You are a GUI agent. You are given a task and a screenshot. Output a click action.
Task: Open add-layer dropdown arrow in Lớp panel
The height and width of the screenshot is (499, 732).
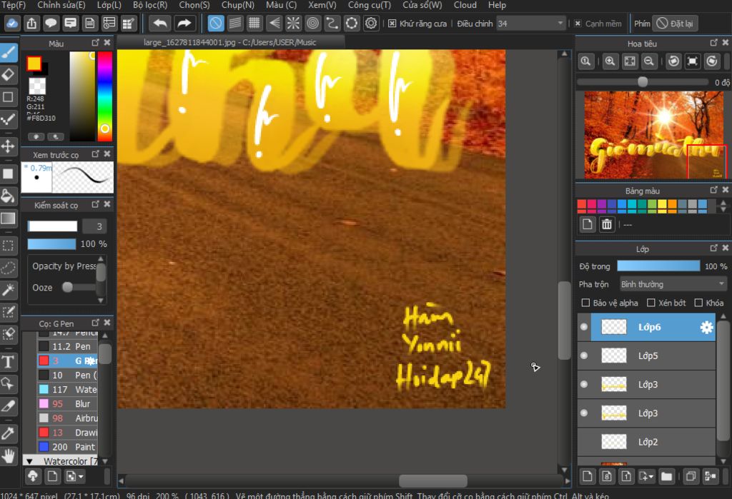(x=646, y=476)
